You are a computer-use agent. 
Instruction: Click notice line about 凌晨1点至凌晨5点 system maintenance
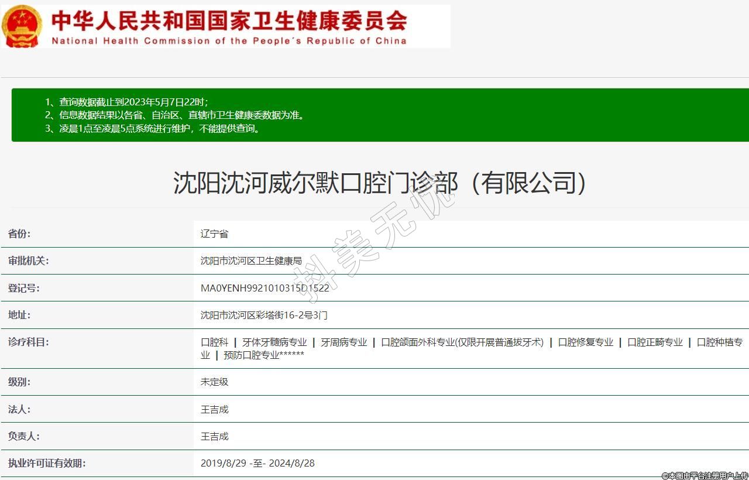tap(153, 129)
